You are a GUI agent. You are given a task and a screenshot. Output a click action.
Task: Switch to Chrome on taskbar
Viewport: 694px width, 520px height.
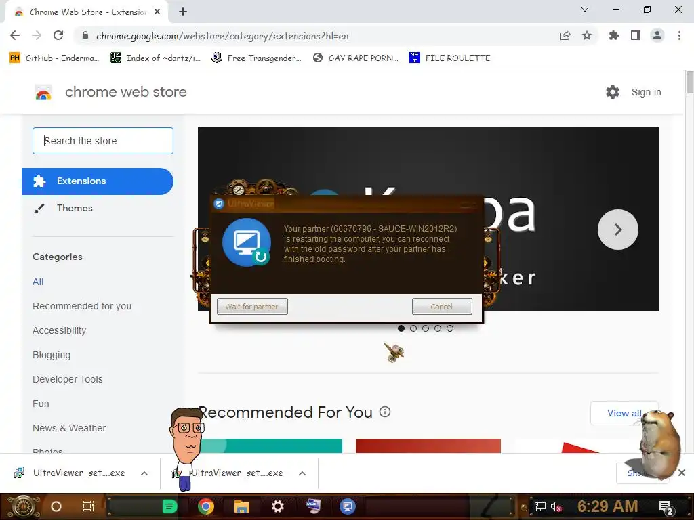(206, 506)
